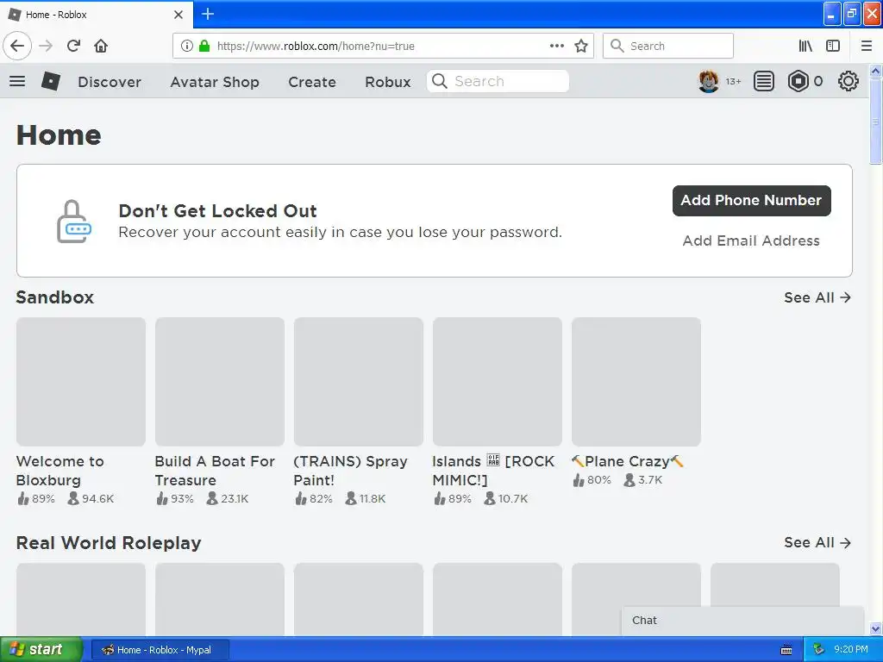Open Plane Crazy game thumbnail
The width and height of the screenshot is (883, 662).
(636, 382)
